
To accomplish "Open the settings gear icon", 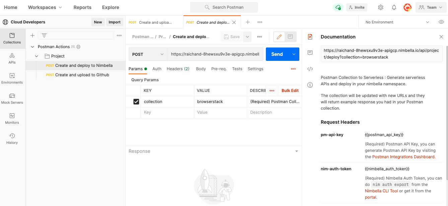I will point(381,7).
